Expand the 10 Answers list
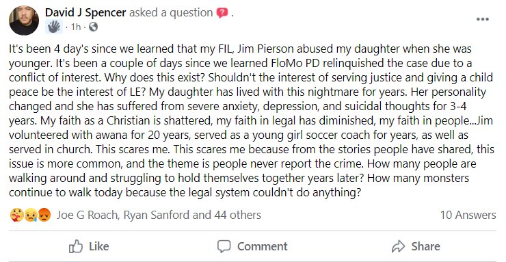 tap(468, 215)
